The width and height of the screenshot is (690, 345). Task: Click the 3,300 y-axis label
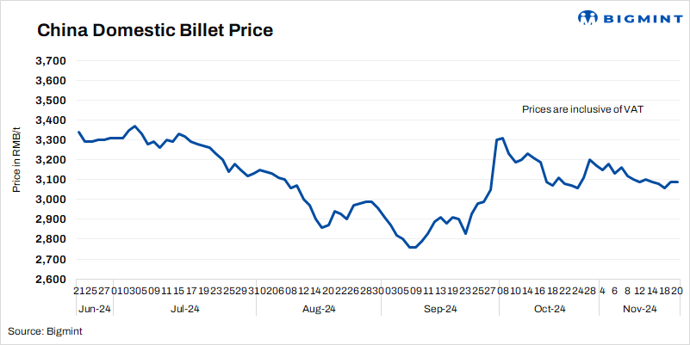tap(52, 140)
